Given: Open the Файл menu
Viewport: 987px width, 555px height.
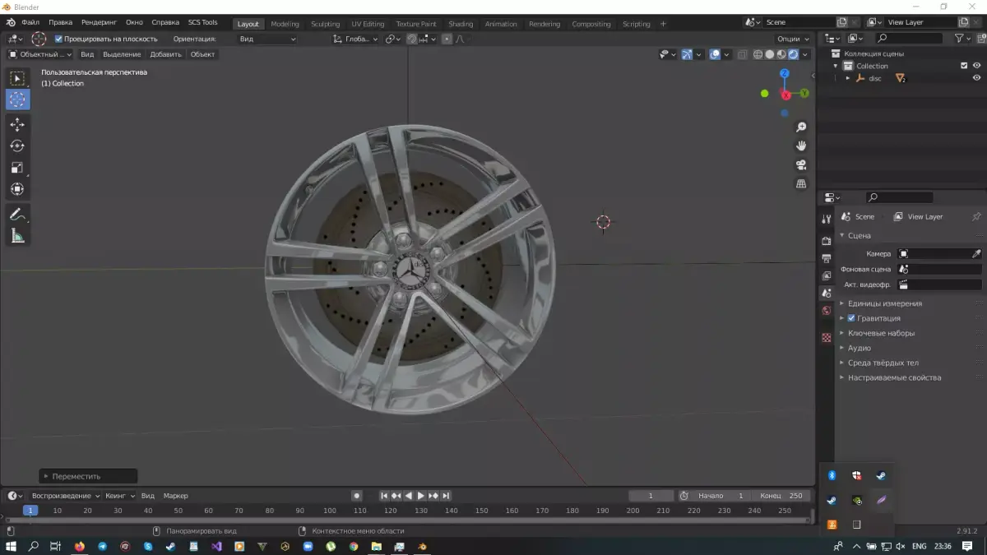Looking at the screenshot, I should [30, 22].
